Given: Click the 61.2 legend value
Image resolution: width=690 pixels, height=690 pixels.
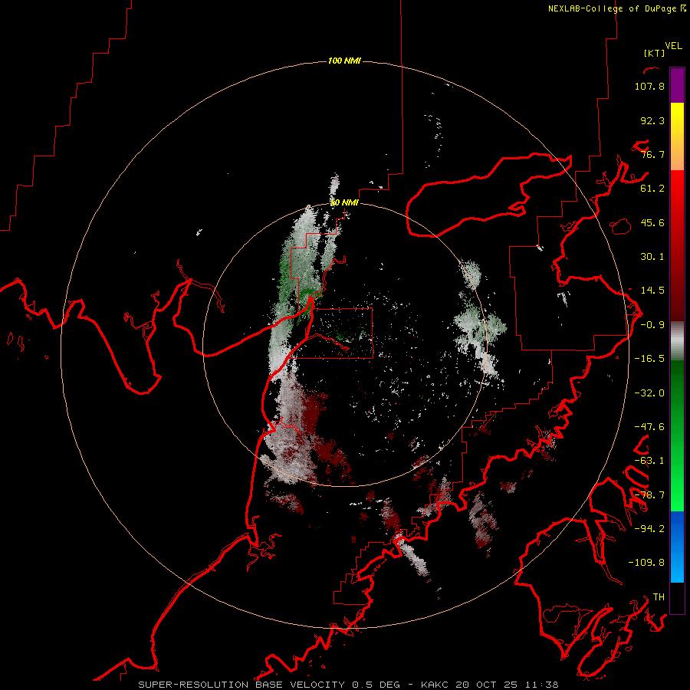Looking at the screenshot, I should 652,189.
